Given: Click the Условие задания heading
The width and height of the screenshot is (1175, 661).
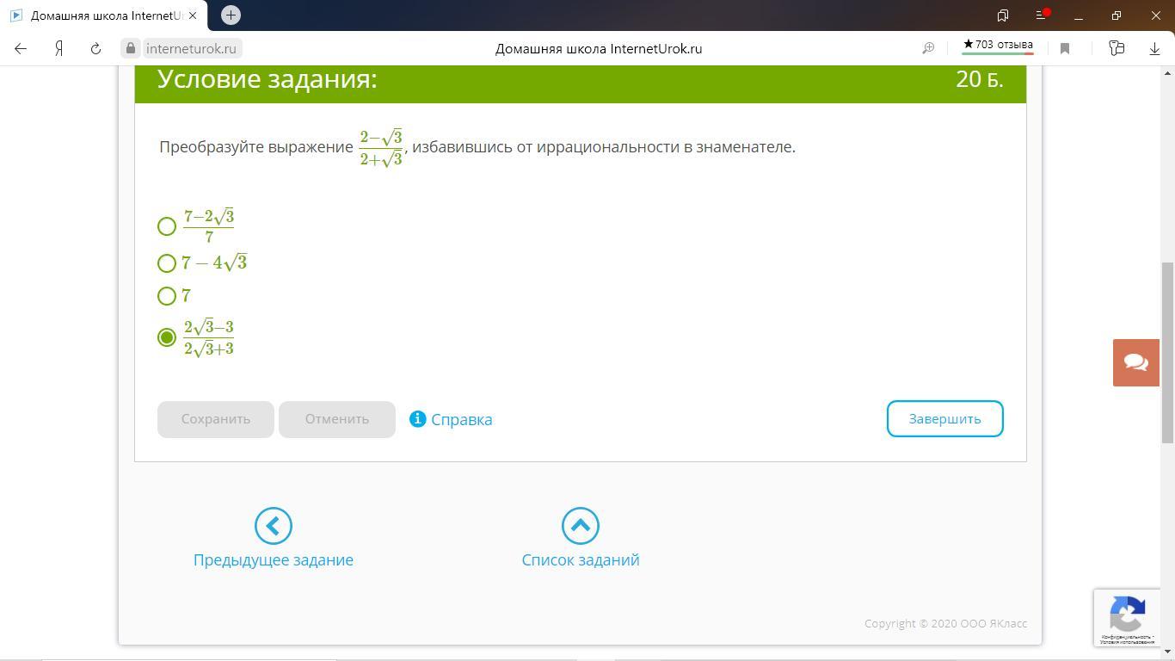Looking at the screenshot, I should tap(268, 79).
